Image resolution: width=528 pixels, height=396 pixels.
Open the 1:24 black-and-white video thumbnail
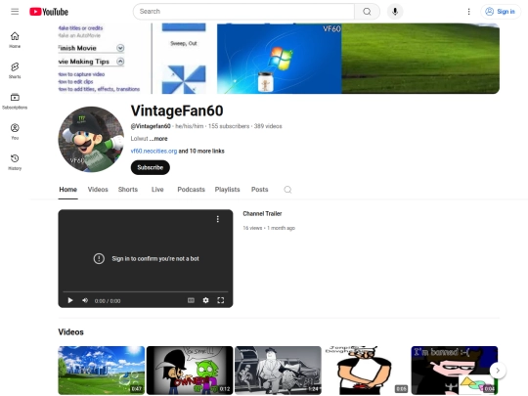[278, 371]
